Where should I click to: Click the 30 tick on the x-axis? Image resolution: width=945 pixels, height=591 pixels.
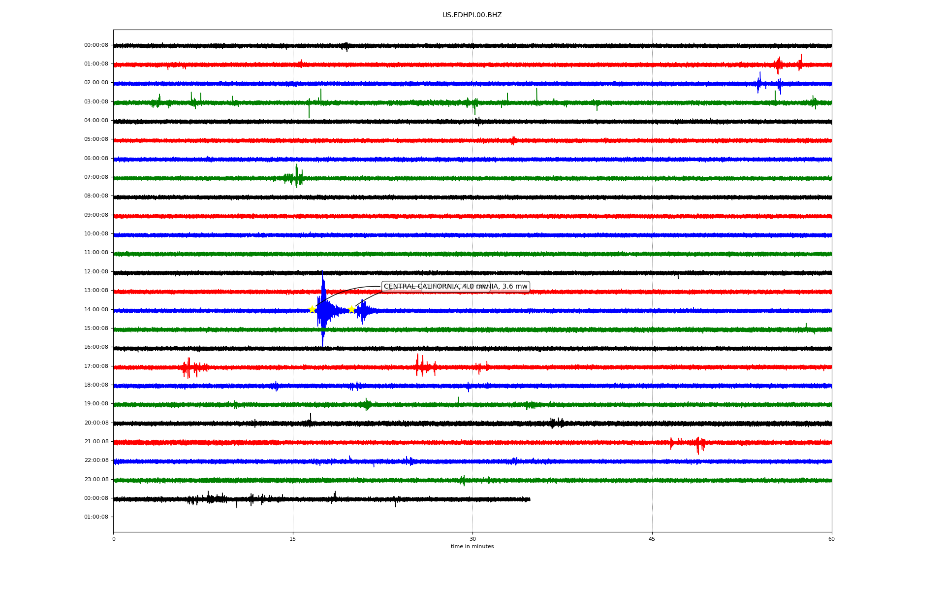tap(472, 539)
